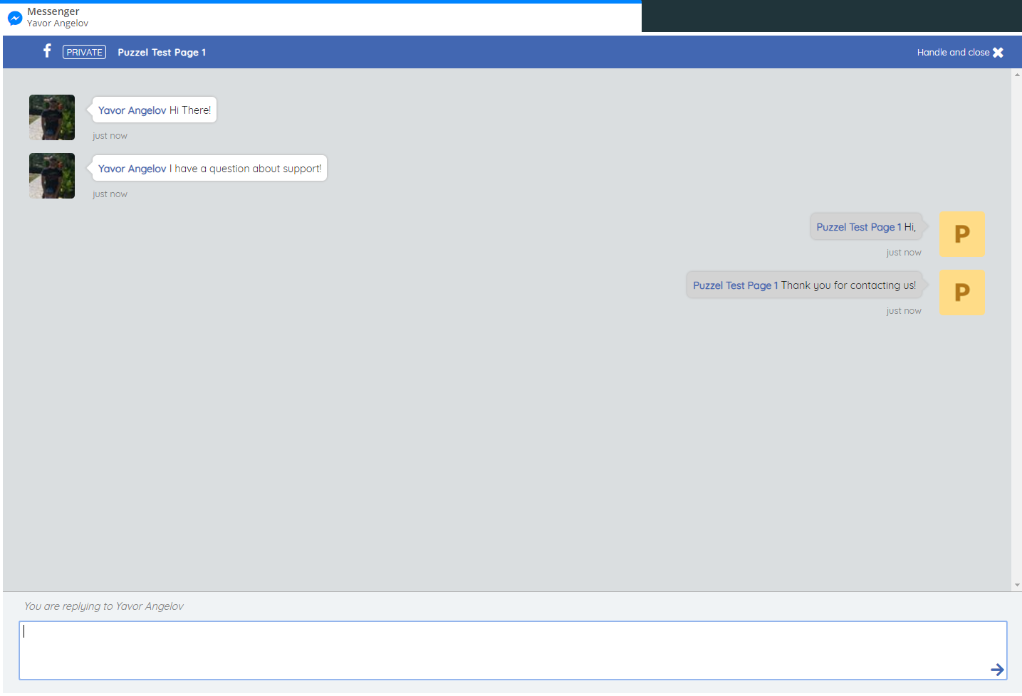Click the X icon beside Handle and close
The height and width of the screenshot is (696, 1022).
tap(998, 53)
